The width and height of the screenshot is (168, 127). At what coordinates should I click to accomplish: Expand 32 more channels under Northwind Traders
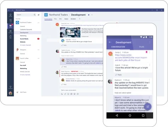click(25, 45)
